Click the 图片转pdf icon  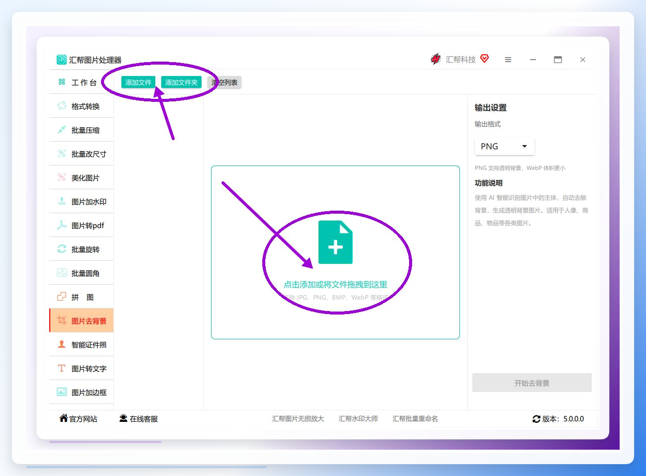tap(62, 225)
